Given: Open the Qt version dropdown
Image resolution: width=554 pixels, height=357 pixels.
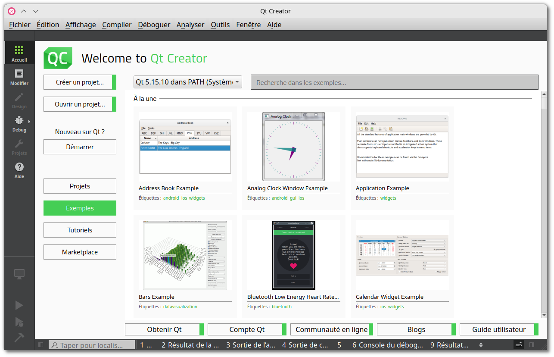Looking at the screenshot, I should point(188,82).
